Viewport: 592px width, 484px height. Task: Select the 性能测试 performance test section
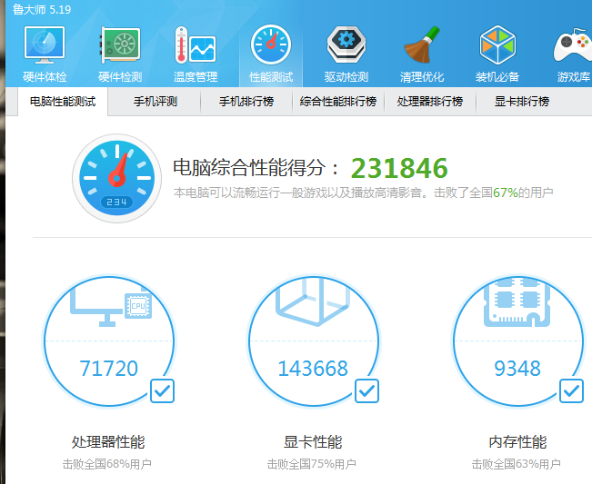[271, 54]
